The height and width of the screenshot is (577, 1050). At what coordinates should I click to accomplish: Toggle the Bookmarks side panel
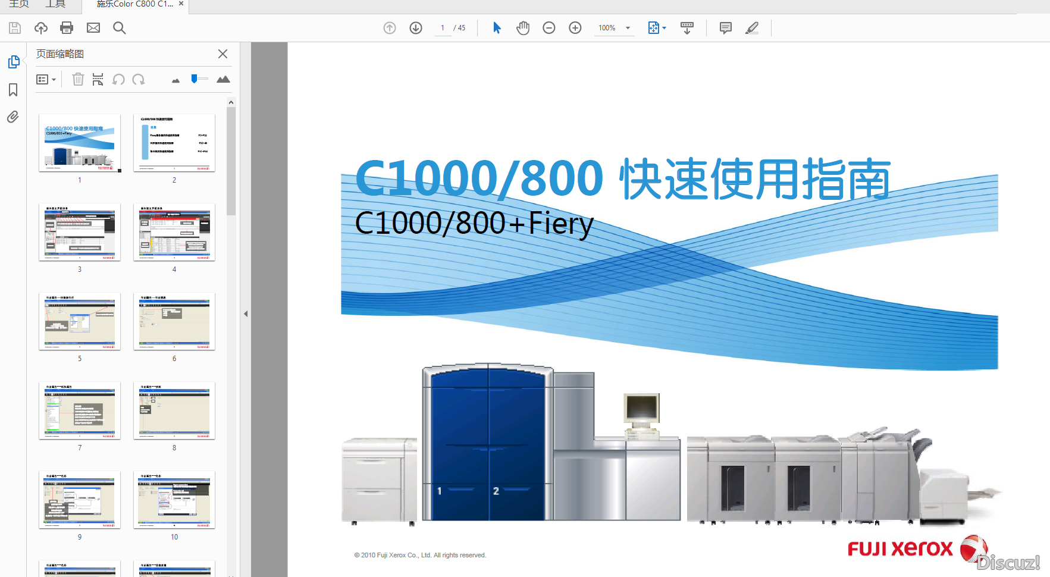click(13, 90)
